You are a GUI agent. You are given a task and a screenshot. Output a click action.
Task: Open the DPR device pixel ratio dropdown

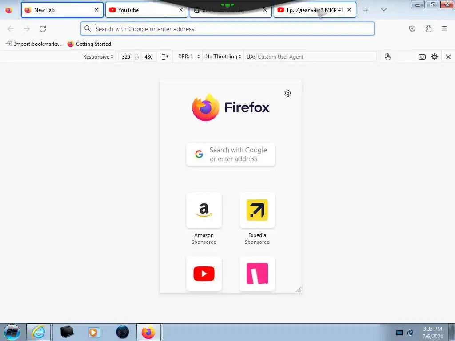pyautogui.click(x=189, y=56)
